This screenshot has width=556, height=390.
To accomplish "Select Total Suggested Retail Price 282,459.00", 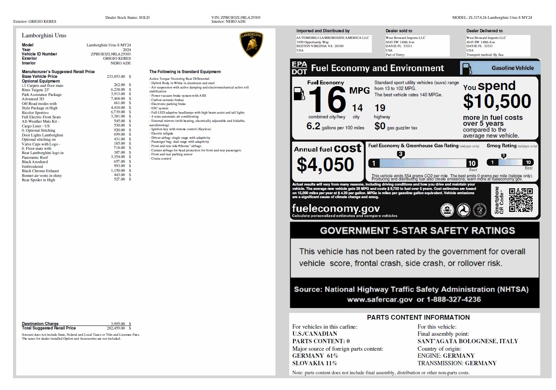I will 76,328.
